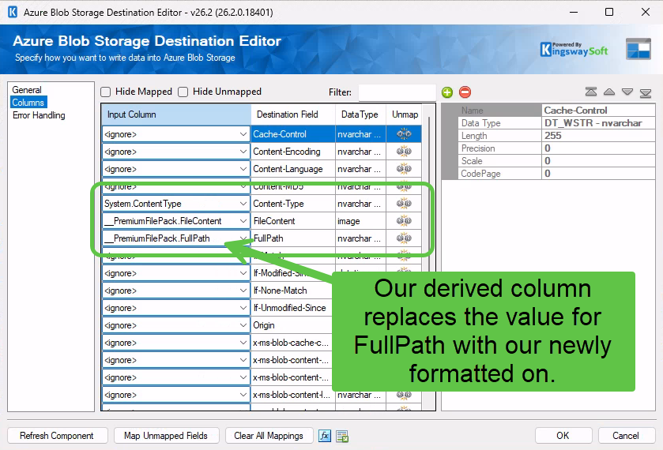Click the Unmap column header
The height and width of the screenshot is (450, 663).
pos(405,114)
